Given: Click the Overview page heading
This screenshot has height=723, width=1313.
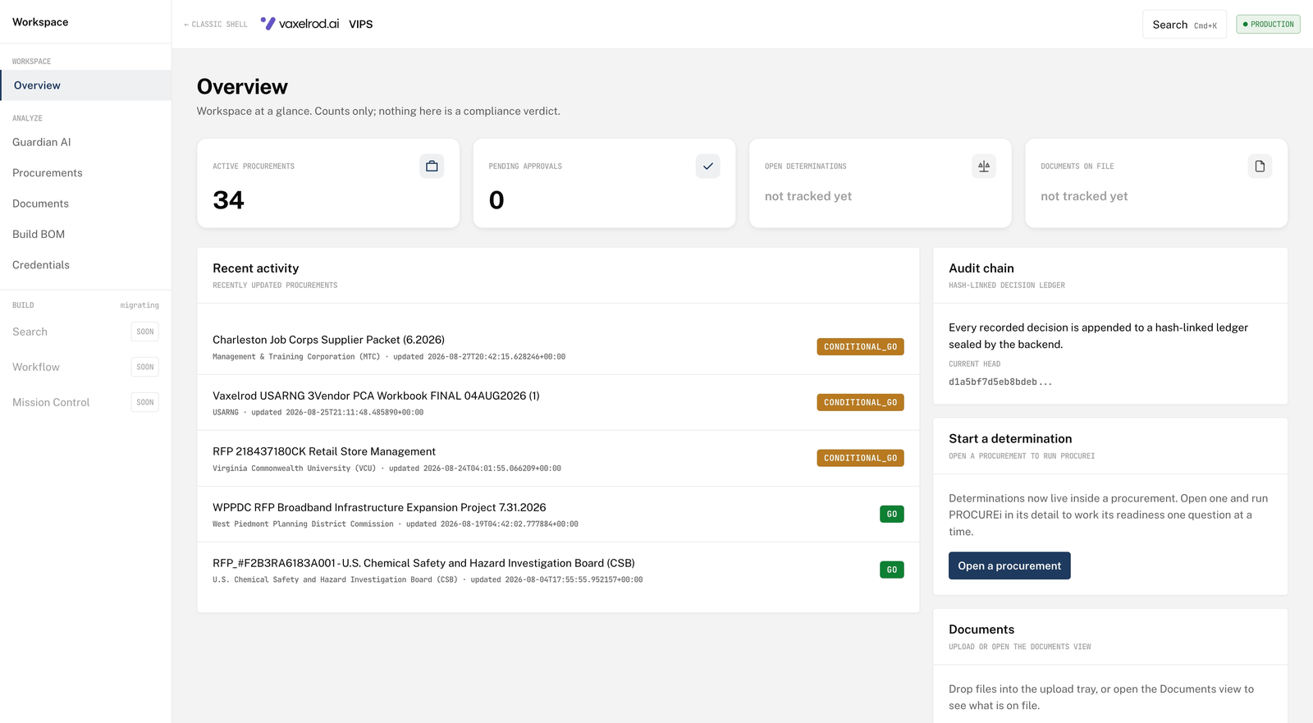Looking at the screenshot, I should click(242, 87).
